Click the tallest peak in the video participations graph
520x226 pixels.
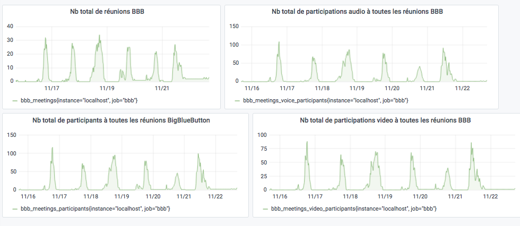tap(307, 142)
